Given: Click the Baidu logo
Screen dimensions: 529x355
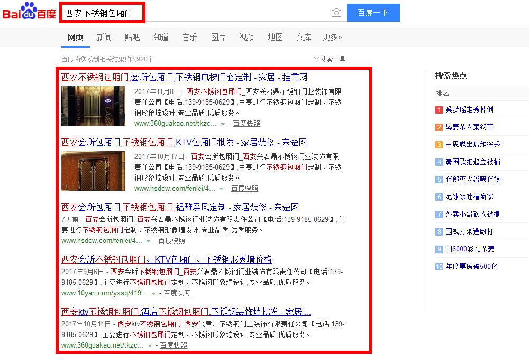Looking at the screenshot, I should coord(29,12).
